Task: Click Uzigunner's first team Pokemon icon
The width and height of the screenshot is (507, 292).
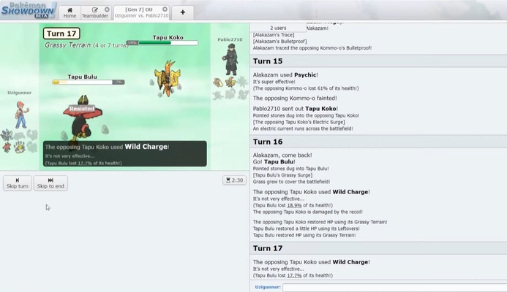Action: pyautogui.click(x=7, y=134)
